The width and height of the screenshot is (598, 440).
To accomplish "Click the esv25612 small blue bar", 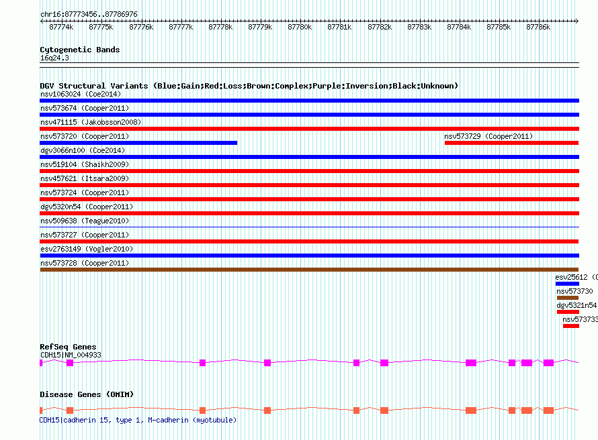I will point(567,284).
